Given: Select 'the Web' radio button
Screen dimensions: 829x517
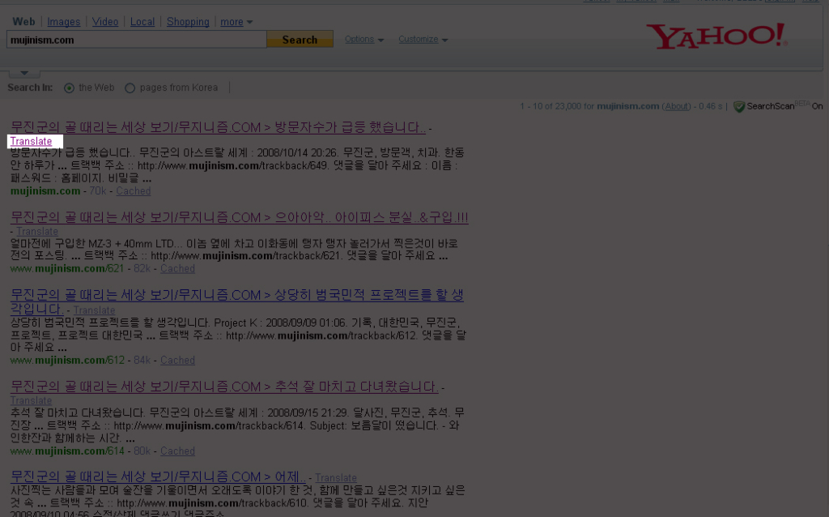Looking at the screenshot, I should click(69, 88).
